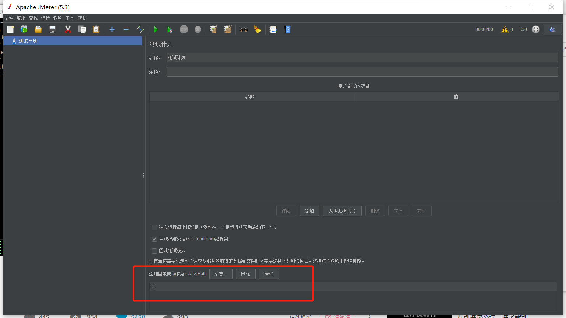Viewport: 566px width, 318px height.
Task: Click the 浏览... button for ClassPath
Action: (x=221, y=274)
